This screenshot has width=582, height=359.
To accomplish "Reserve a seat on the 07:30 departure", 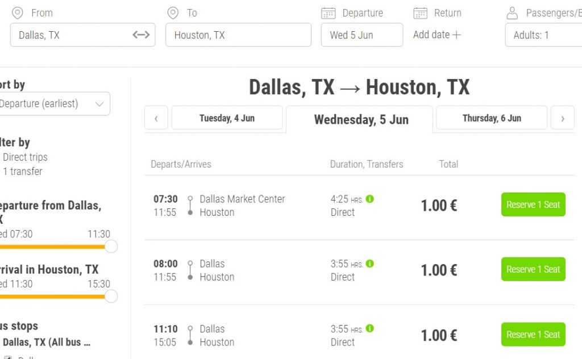I will point(533,204).
